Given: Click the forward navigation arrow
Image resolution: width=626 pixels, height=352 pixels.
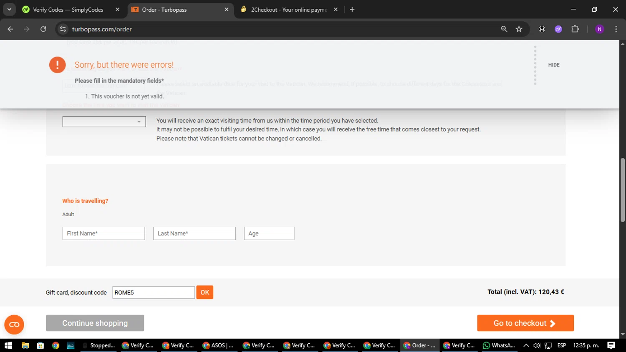Looking at the screenshot, I should click(x=27, y=29).
